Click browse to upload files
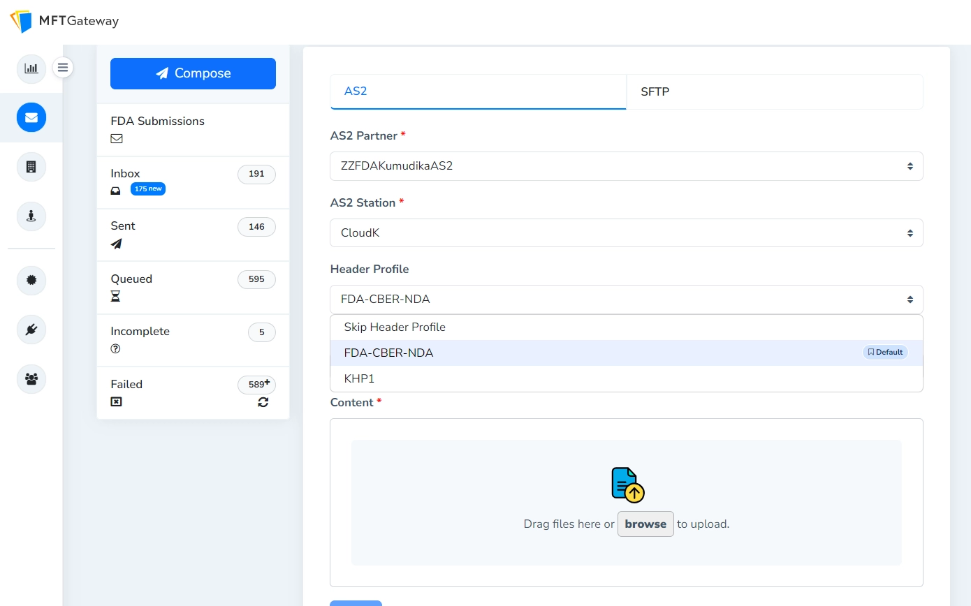Viewport: 971px width, 606px height. tap(645, 524)
